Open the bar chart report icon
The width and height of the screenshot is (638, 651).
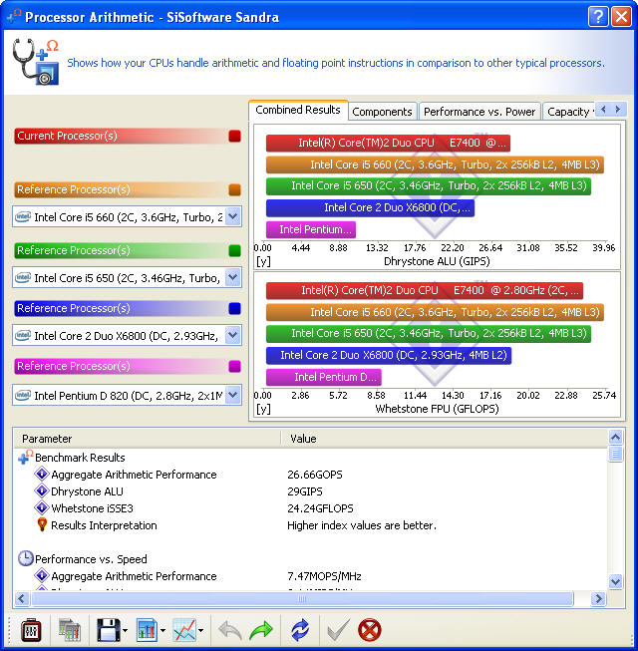[x=147, y=630]
